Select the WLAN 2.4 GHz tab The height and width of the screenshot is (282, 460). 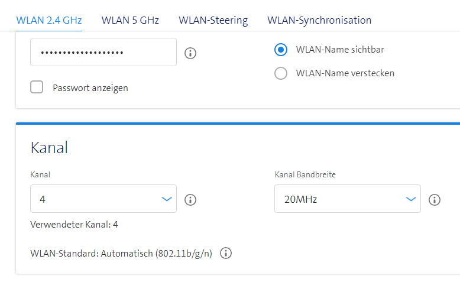pyautogui.click(x=49, y=20)
